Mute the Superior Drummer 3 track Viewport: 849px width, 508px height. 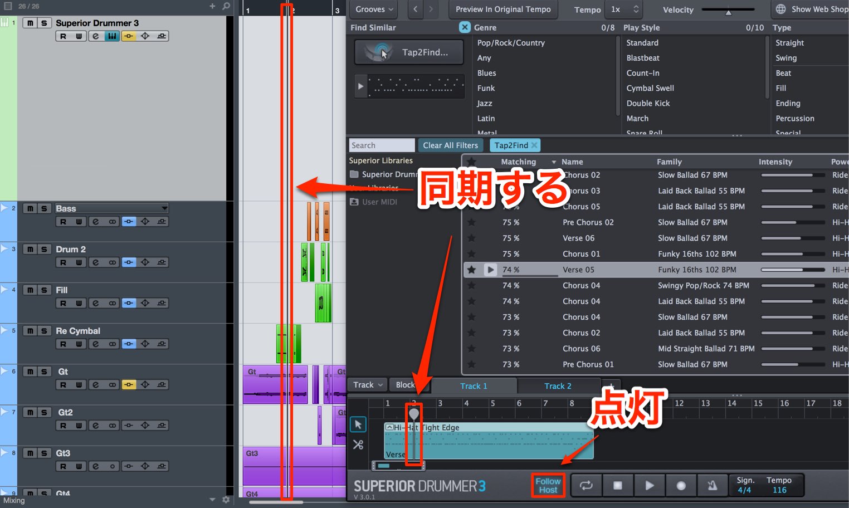(x=30, y=23)
